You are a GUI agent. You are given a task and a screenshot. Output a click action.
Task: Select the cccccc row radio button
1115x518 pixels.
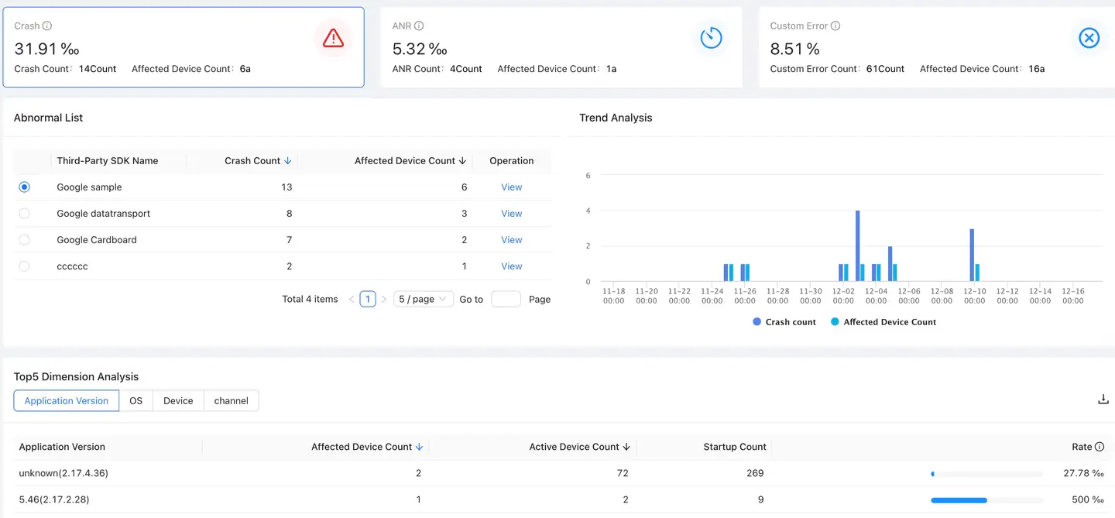pos(24,266)
